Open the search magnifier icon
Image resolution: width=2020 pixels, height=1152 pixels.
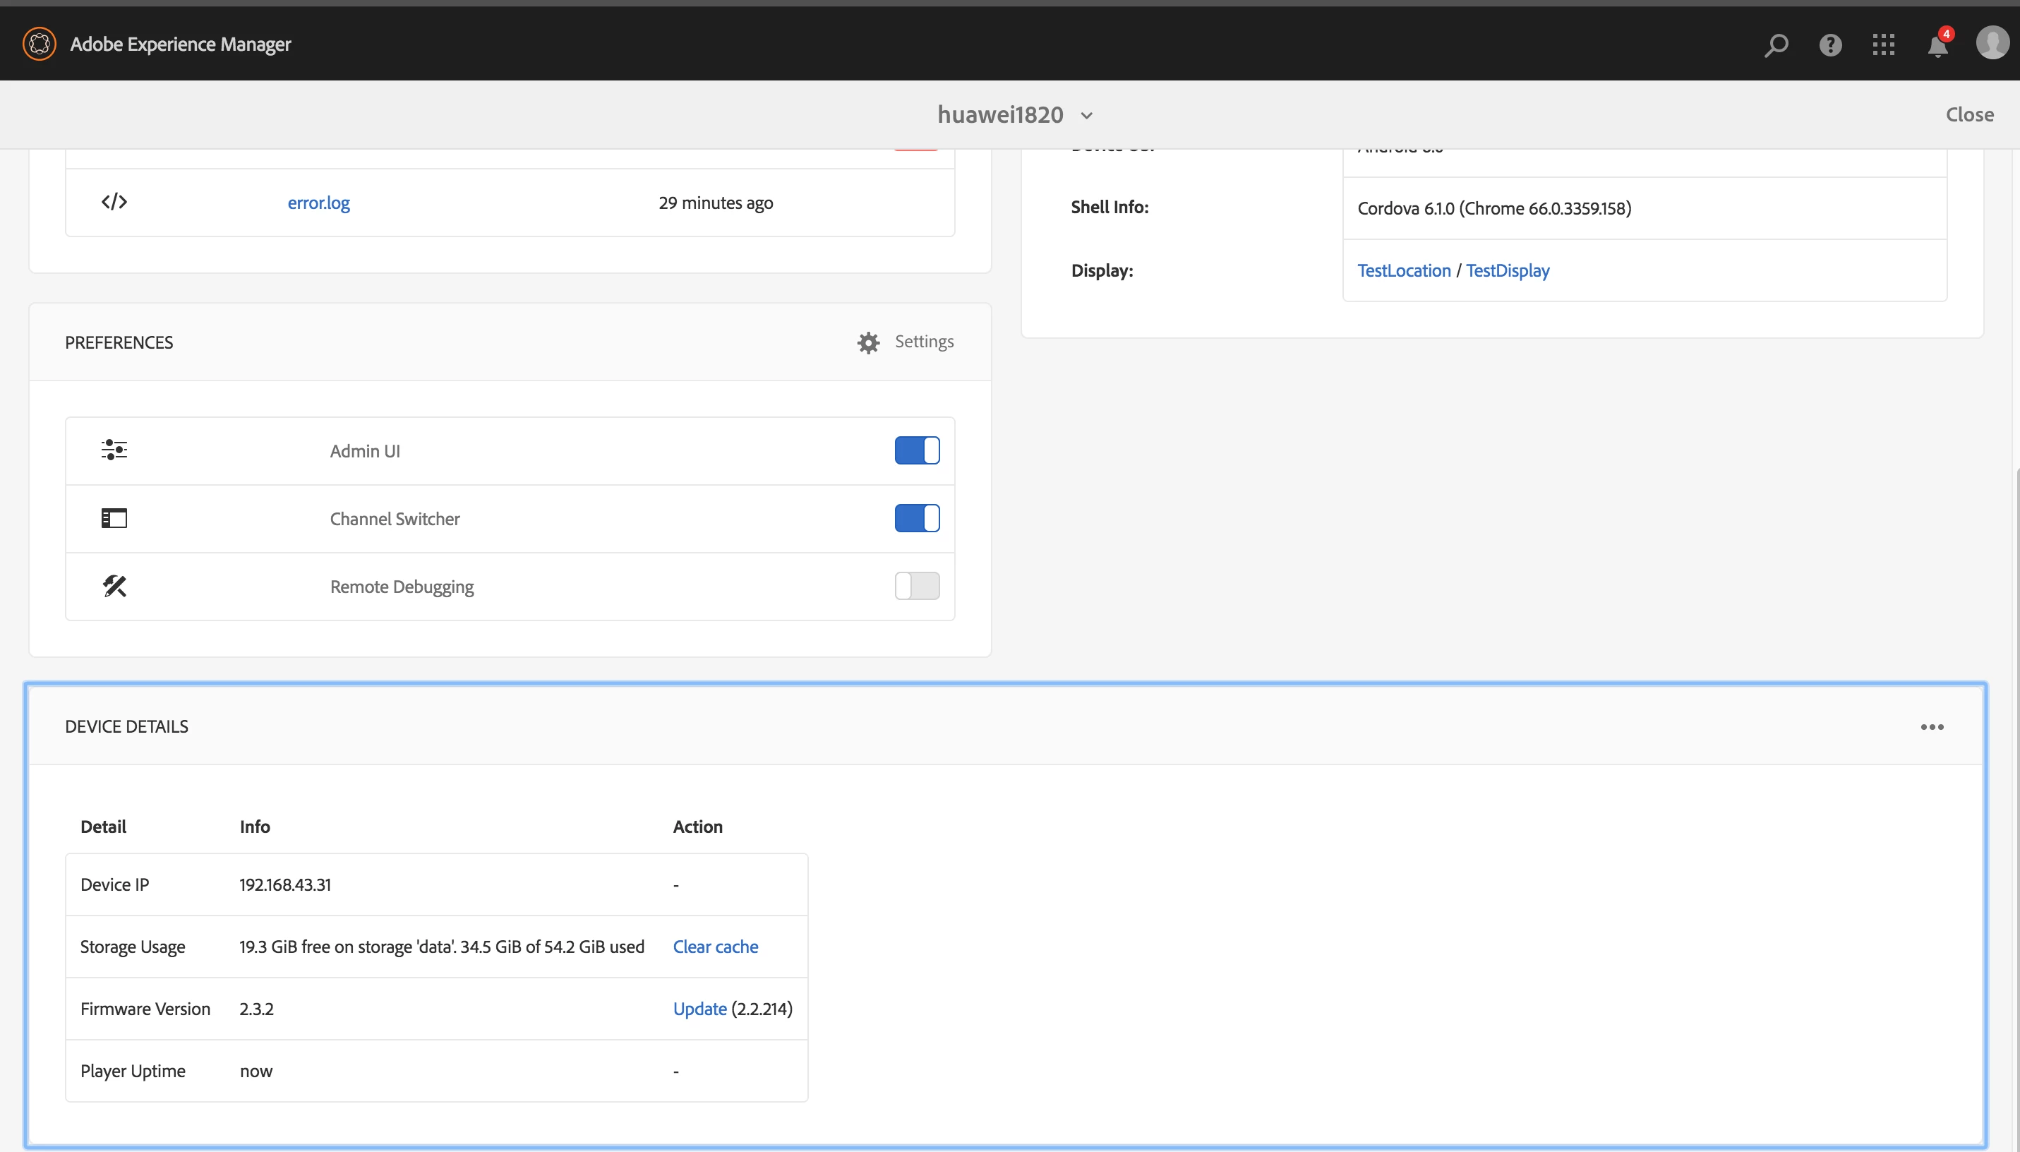[1776, 44]
